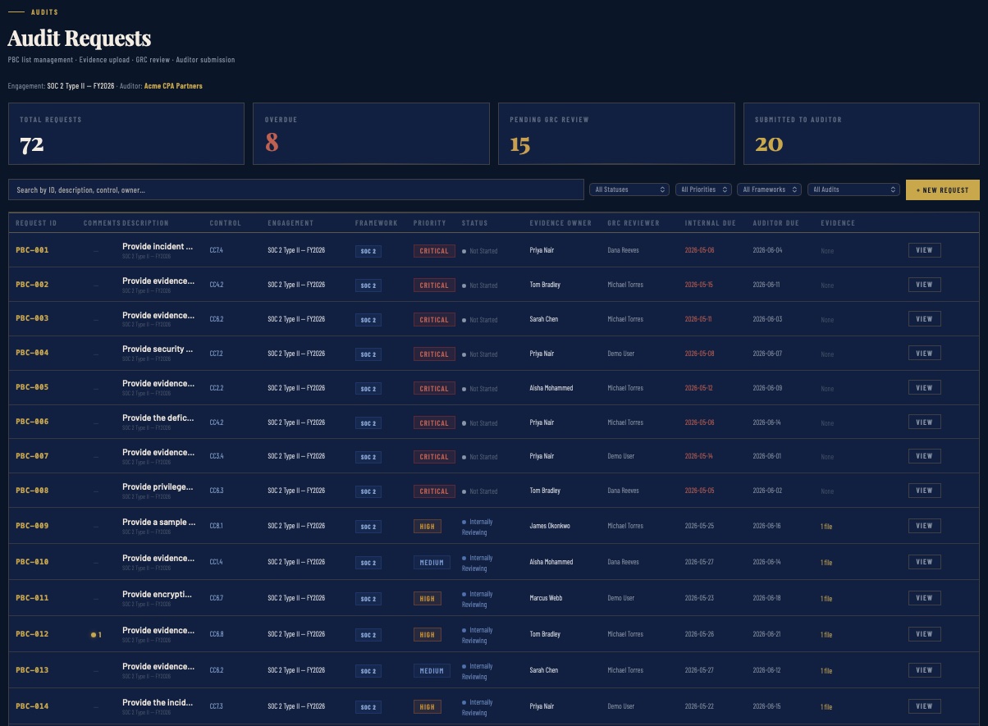The image size is (988, 726).
Task: View request PBC-009
Action: [x=924, y=526]
